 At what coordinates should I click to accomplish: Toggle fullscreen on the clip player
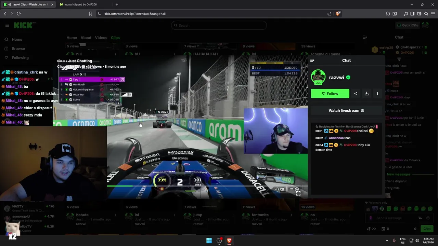click(298, 193)
